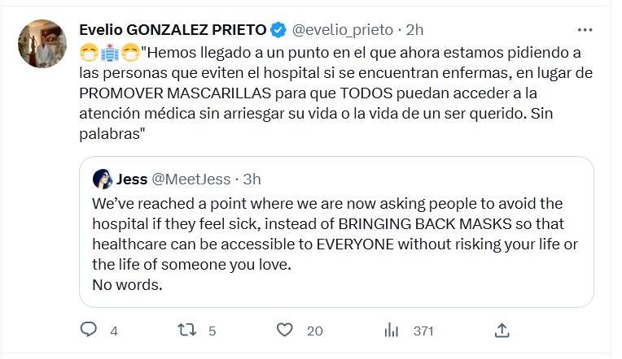Click the retweet arrows icon

click(x=187, y=331)
